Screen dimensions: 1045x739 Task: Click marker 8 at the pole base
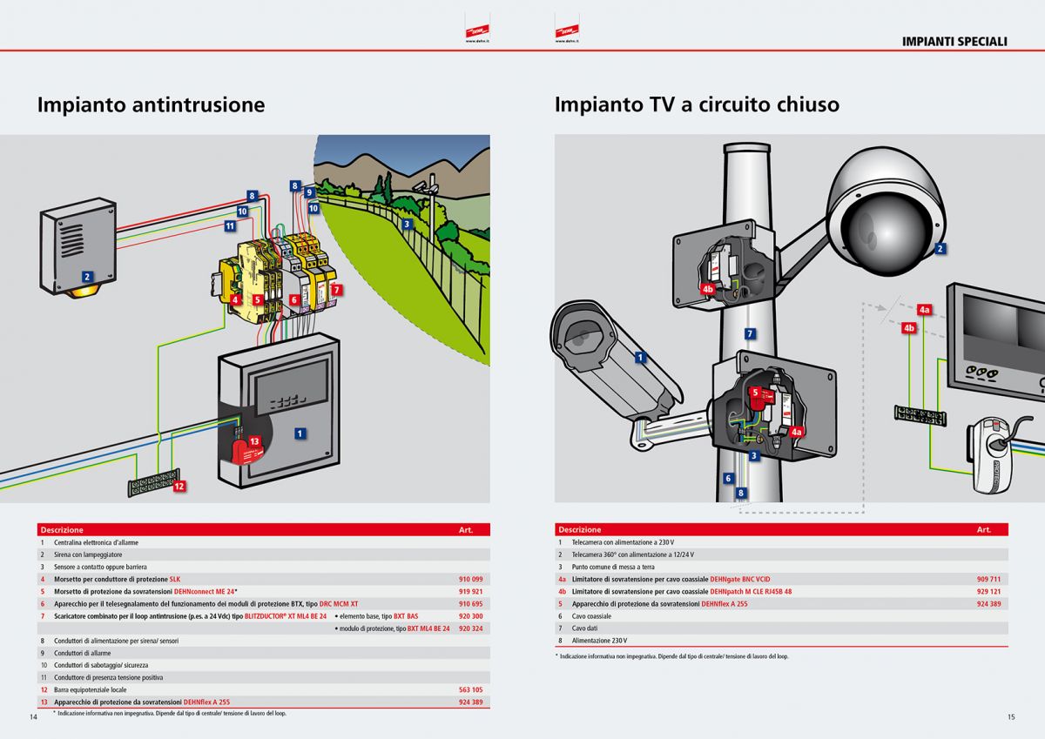(x=741, y=493)
